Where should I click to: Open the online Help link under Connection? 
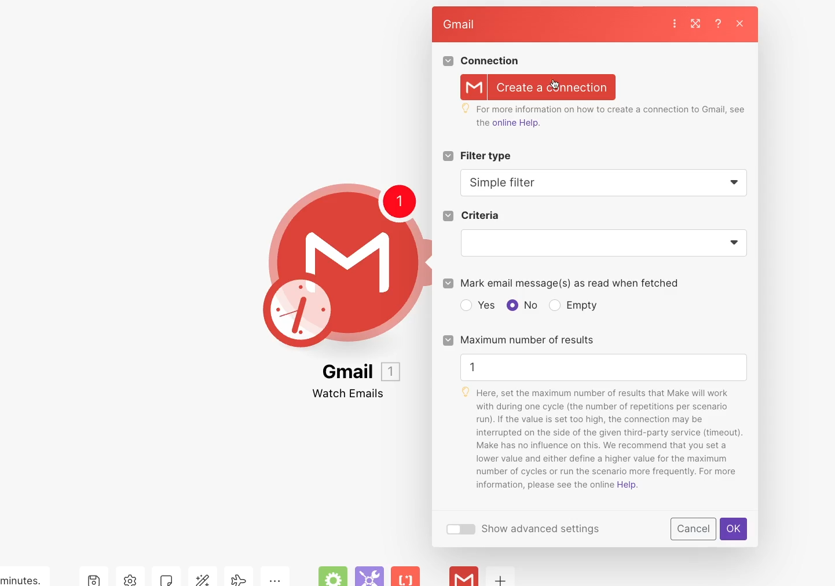pos(515,123)
